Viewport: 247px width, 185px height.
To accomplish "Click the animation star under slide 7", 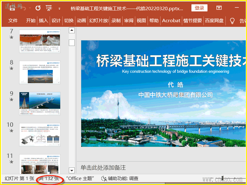I will 11,37.
